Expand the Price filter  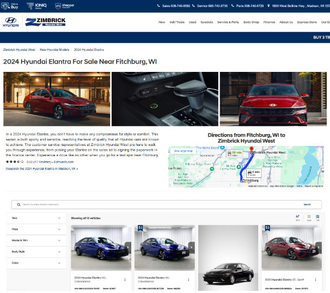pos(36,229)
